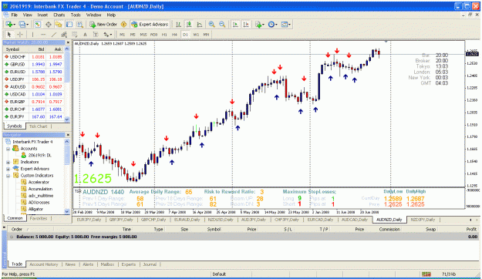Toggle the Expert Advisors button
The image size is (482, 279).
pos(150,24)
